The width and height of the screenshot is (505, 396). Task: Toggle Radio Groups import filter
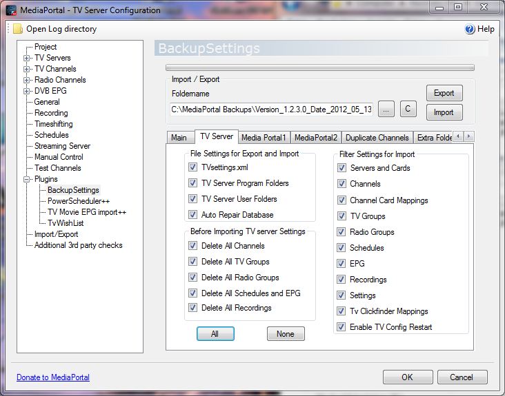tap(341, 232)
